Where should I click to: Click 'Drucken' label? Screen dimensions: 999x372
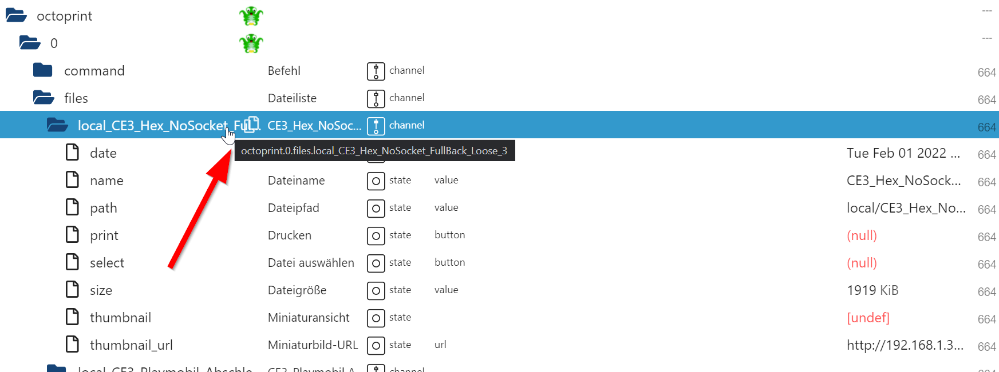tap(289, 235)
